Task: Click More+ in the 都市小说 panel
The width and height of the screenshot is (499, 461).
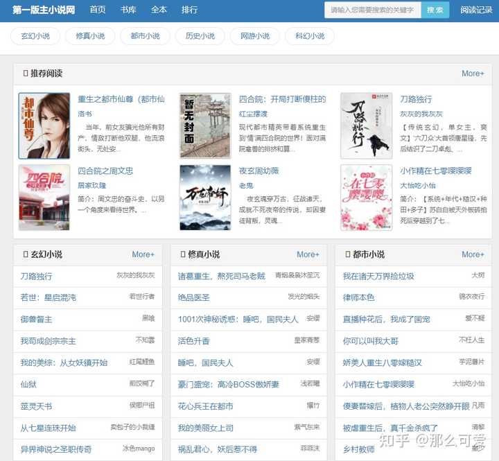Action: [x=473, y=254]
